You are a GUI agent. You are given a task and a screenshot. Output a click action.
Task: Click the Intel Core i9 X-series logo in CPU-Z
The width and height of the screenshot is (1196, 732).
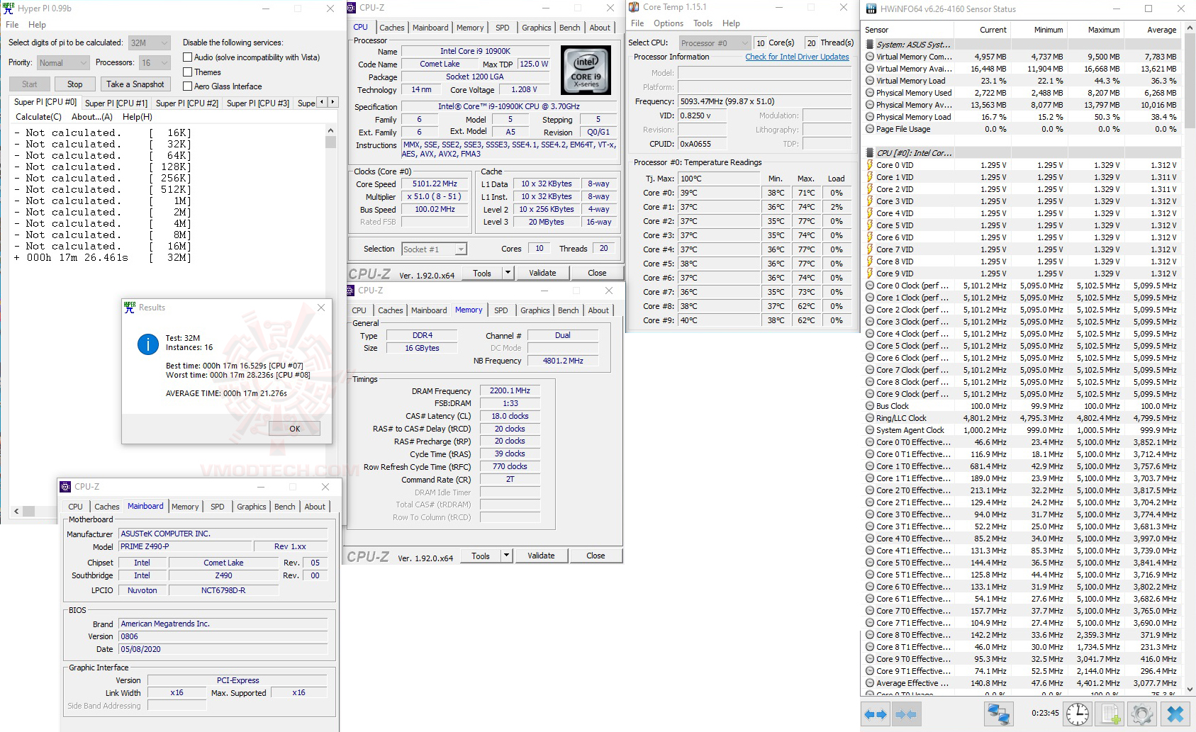point(586,70)
